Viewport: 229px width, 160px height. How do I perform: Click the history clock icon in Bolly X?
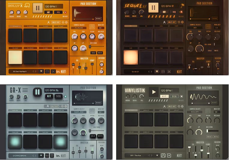click(63, 22)
